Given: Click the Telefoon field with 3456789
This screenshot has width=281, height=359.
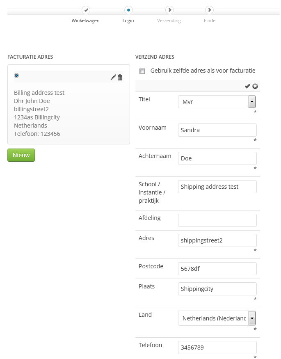Looking at the screenshot, I should tap(217, 348).
